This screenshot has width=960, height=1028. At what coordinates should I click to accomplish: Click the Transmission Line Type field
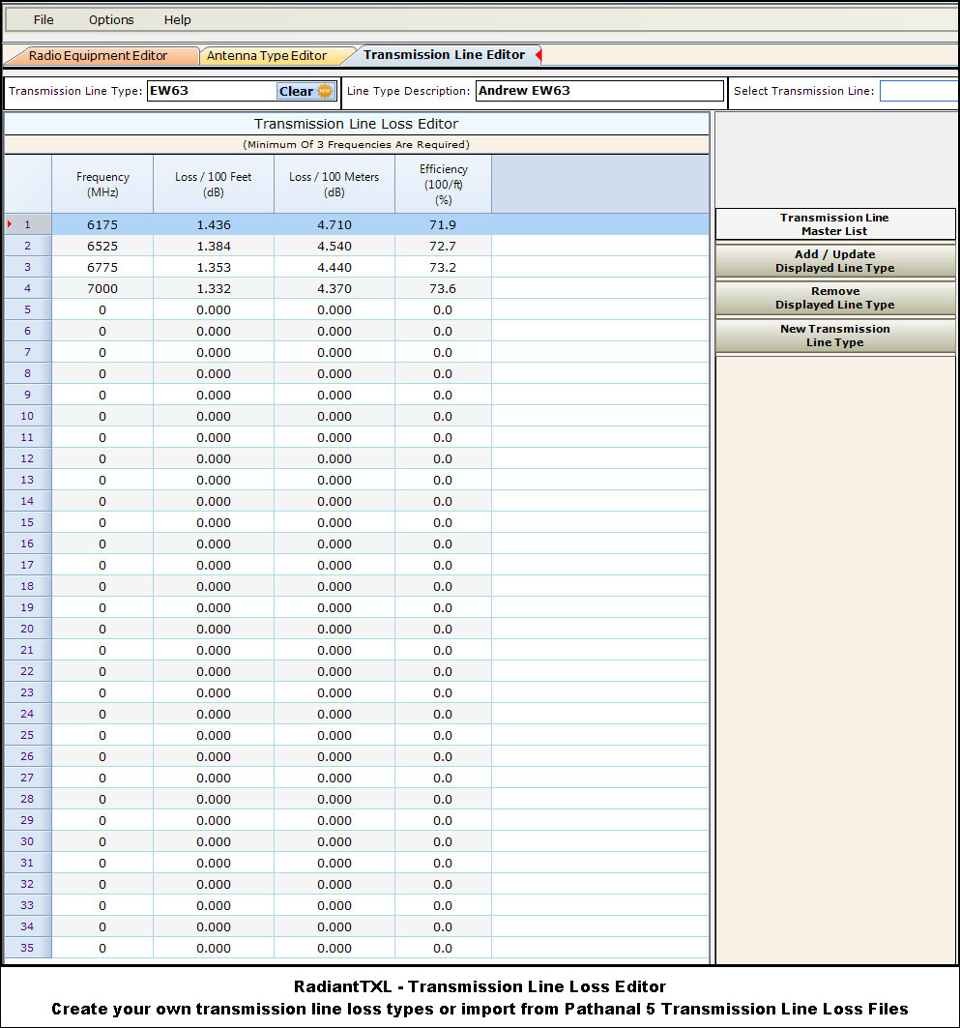tap(208, 92)
